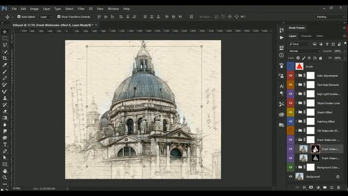348x196 pixels.
Task: Create new group folder icon
Action: [325, 187]
